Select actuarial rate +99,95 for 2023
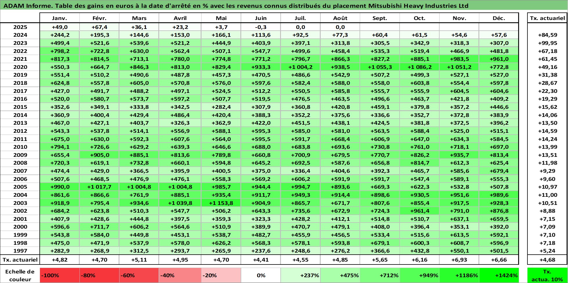Viewport: 568px width, 283px height. tap(547, 43)
